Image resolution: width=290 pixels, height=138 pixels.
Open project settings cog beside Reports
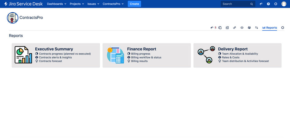pos(283,28)
